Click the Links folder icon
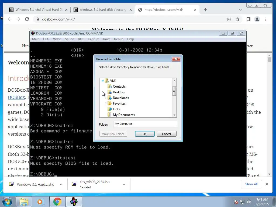The width and height of the screenshot is (276, 207). [109, 109]
